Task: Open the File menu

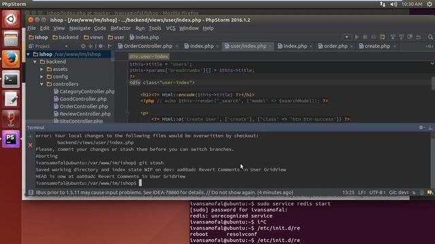Action: [31, 28]
